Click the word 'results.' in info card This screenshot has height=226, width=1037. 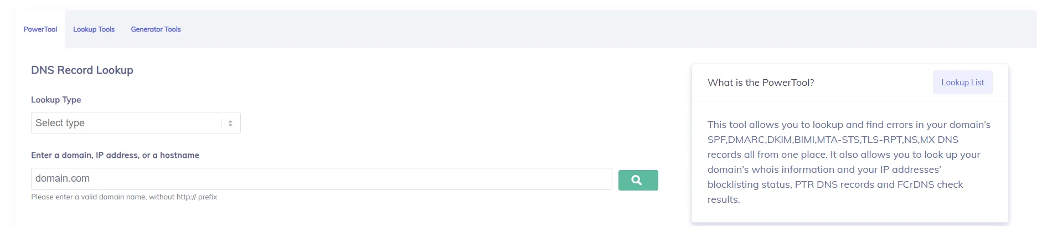[x=724, y=199]
